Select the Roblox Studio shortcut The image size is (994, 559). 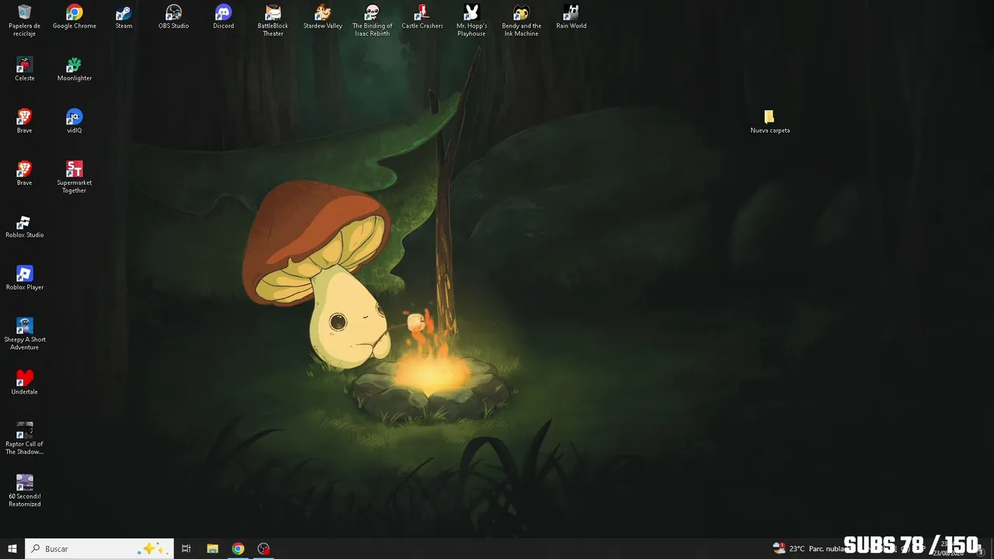pos(24,226)
